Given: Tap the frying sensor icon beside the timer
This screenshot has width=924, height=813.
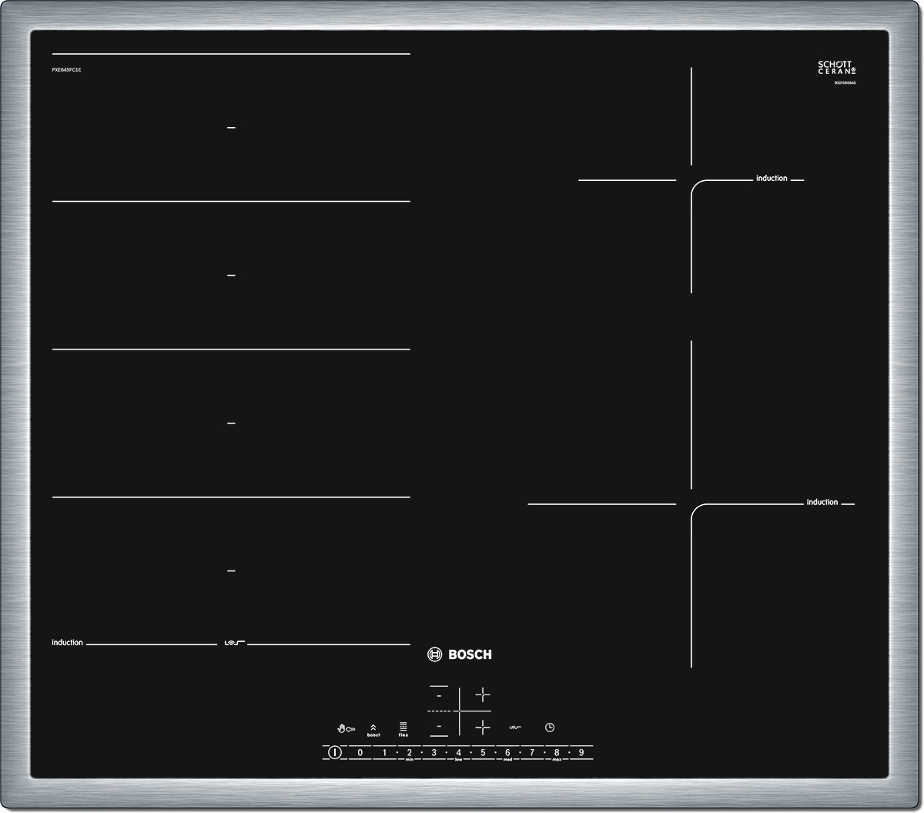Looking at the screenshot, I should click(515, 728).
